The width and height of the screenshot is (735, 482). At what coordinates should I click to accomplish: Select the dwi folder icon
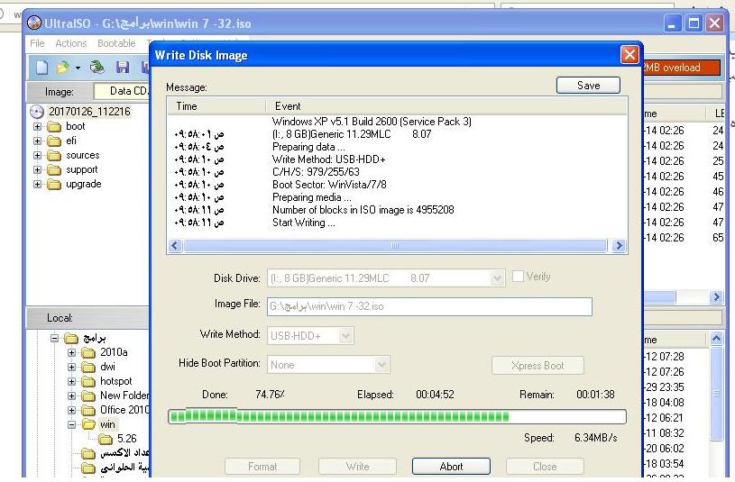pos(88,368)
